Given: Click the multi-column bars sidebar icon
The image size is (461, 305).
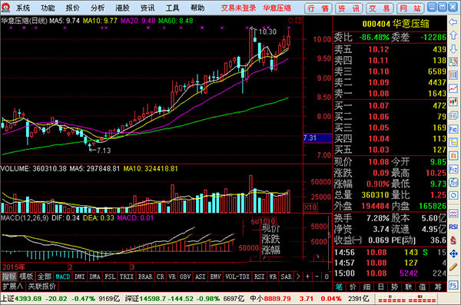Looking at the screenshot, I should (453, 75).
